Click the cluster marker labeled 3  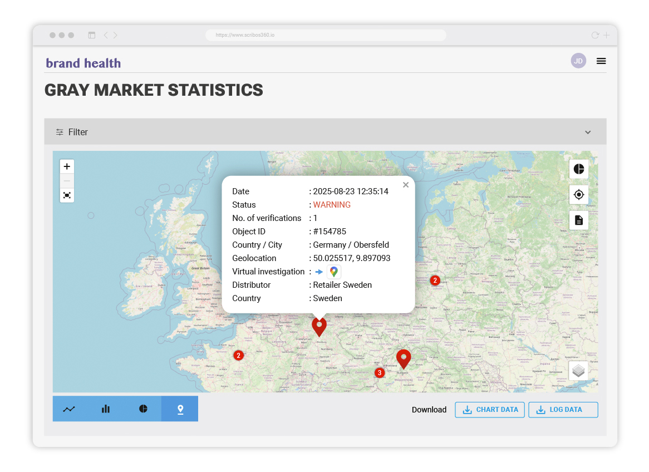380,373
